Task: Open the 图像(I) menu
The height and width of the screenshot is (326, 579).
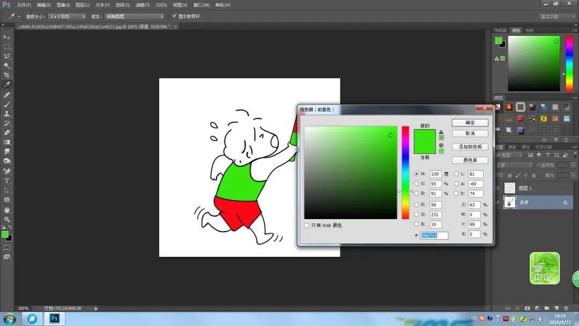Action: pyautogui.click(x=63, y=5)
